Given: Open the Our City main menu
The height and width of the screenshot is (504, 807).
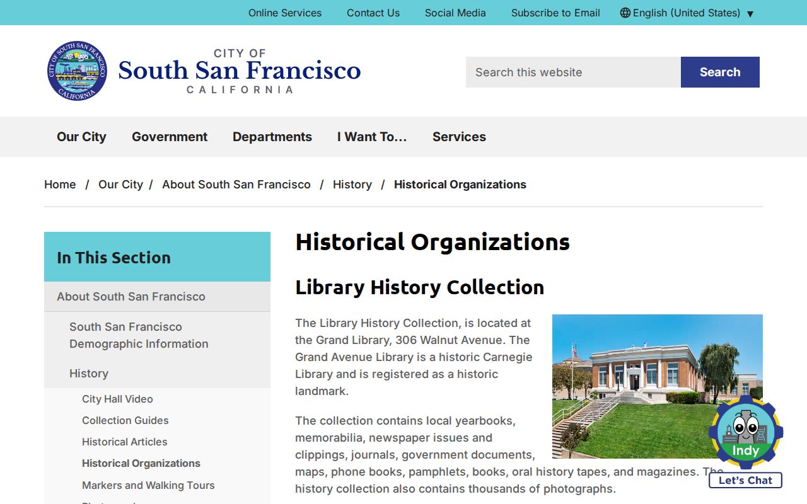Looking at the screenshot, I should 81,137.
